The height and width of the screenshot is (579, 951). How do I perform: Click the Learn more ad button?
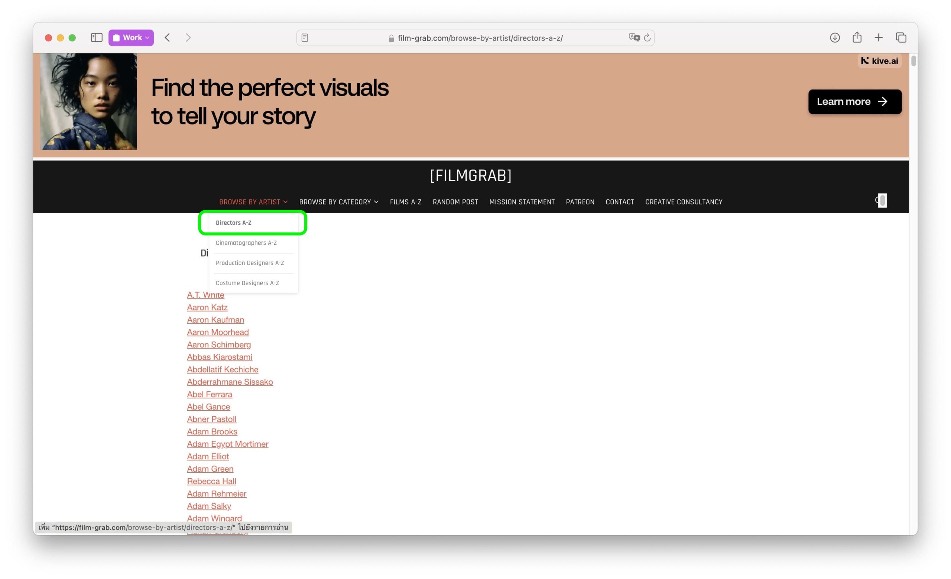(x=854, y=101)
